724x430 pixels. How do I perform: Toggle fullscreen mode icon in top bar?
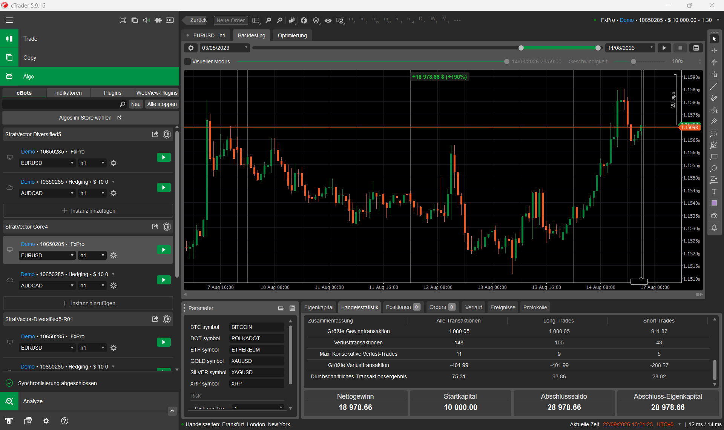pos(123,20)
